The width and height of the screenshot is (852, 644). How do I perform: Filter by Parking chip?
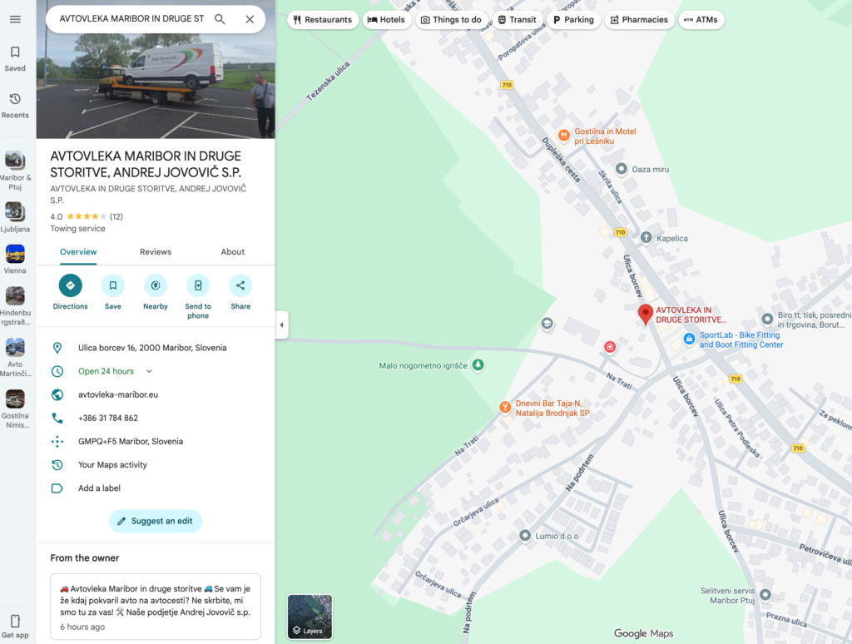(574, 20)
